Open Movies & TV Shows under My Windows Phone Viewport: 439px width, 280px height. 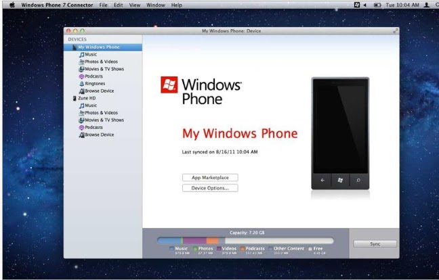[x=101, y=69]
